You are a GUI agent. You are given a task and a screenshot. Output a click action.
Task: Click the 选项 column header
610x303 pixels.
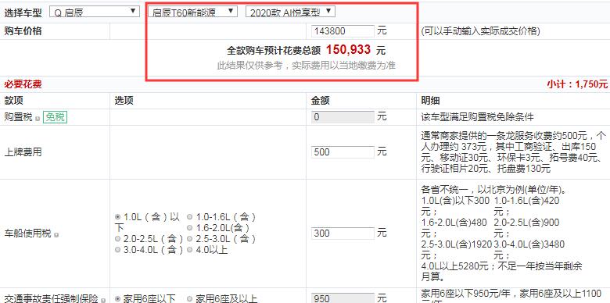coord(124,101)
